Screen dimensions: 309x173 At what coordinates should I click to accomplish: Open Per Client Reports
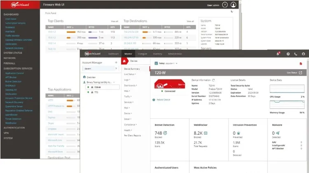tap(132, 136)
